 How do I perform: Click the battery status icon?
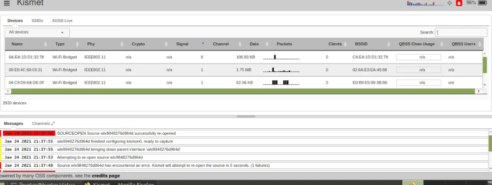(483, 3)
